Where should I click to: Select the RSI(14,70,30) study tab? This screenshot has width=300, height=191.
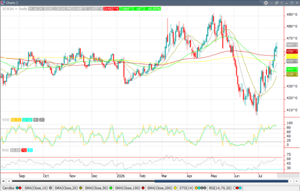[x=225, y=188]
